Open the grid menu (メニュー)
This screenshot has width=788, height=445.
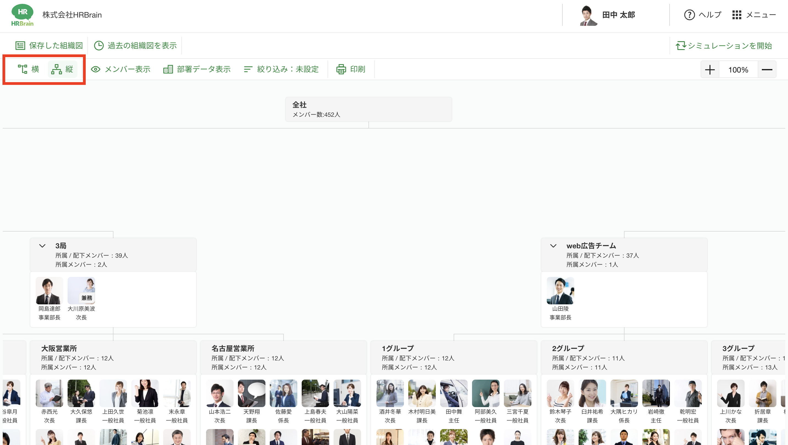[754, 15]
